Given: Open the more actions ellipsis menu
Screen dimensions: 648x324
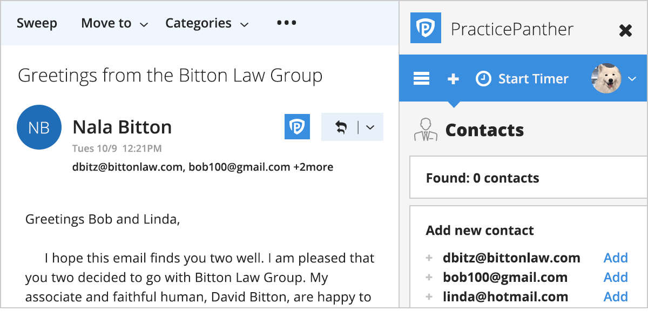Looking at the screenshot, I should pos(287,23).
